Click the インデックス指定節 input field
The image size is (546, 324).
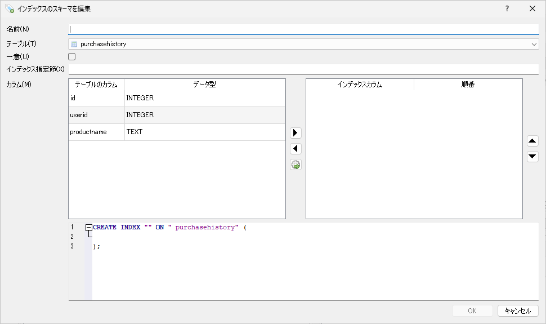(x=303, y=69)
